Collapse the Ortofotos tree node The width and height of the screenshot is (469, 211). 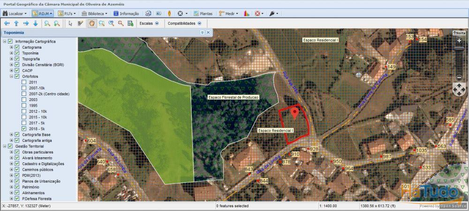(11, 76)
